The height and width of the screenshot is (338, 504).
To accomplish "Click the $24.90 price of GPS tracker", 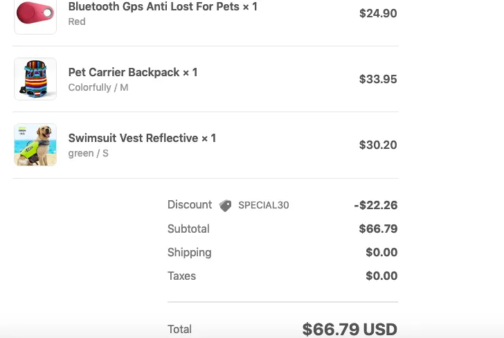I will tap(378, 13).
